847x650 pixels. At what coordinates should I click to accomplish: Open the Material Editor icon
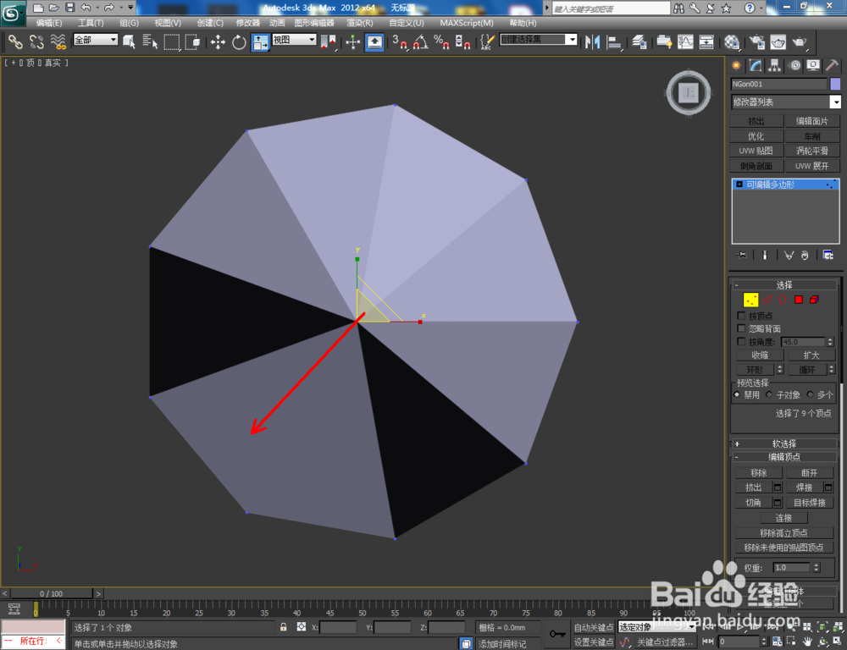click(732, 42)
